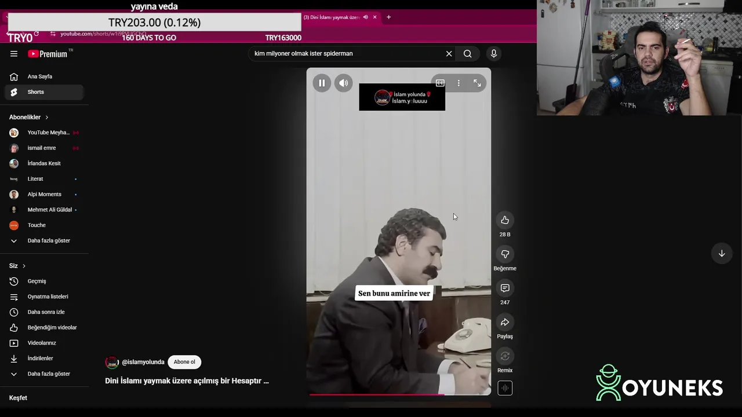Mute the Short's volume

[x=344, y=83]
